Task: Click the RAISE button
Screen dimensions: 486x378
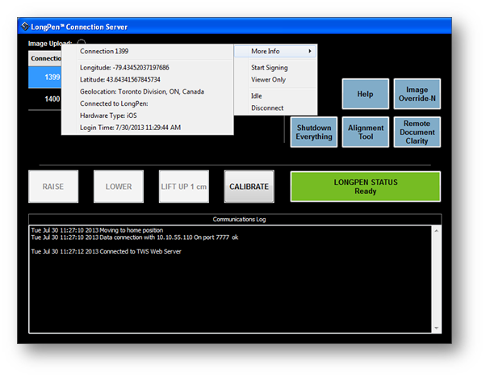Action: click(53, 187)
